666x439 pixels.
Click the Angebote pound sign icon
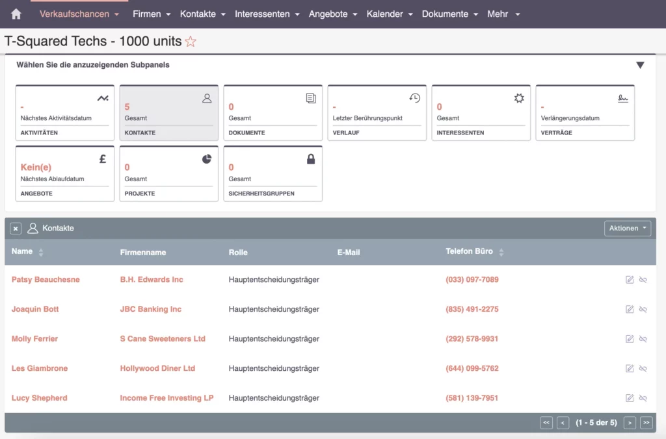click(x=103, y=159)
